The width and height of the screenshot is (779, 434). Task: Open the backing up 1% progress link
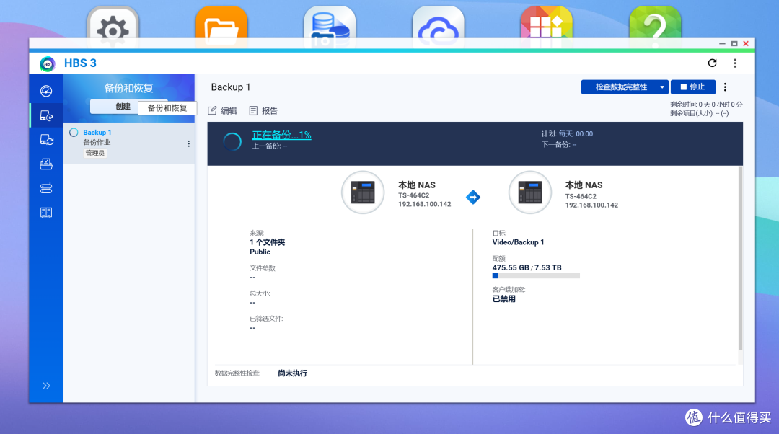pyautogui.click(x=282, y=135)
